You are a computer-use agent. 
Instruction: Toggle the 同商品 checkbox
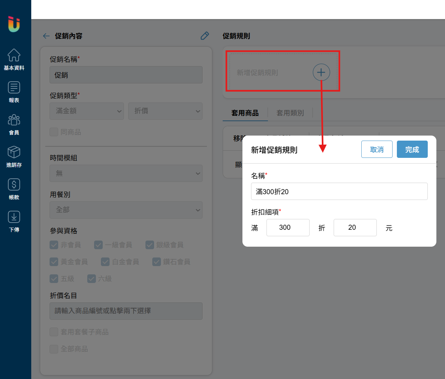pos(54,132)
